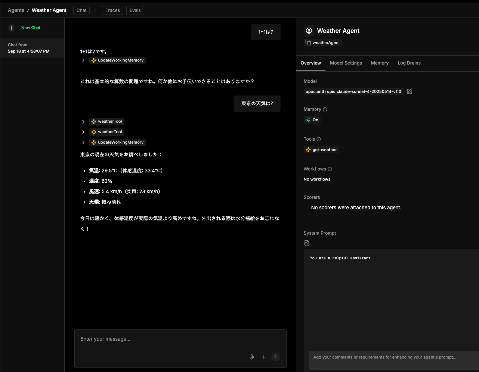479x372 pixels.
Task: Click the System Prompt version history icon
Action: point(306,243)
